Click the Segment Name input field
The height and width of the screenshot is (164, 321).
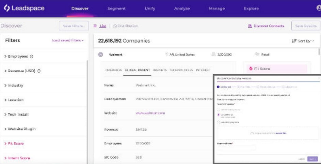click(237, 147)
